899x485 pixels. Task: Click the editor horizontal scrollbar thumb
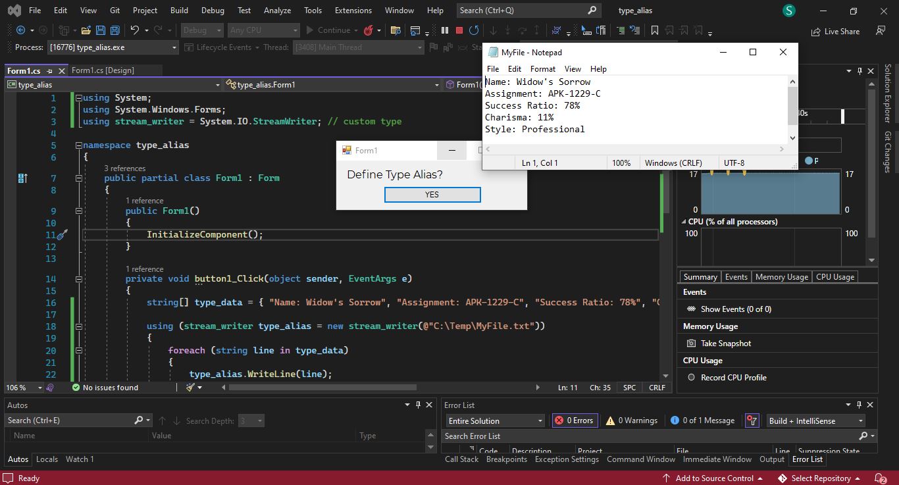point(322,388)
